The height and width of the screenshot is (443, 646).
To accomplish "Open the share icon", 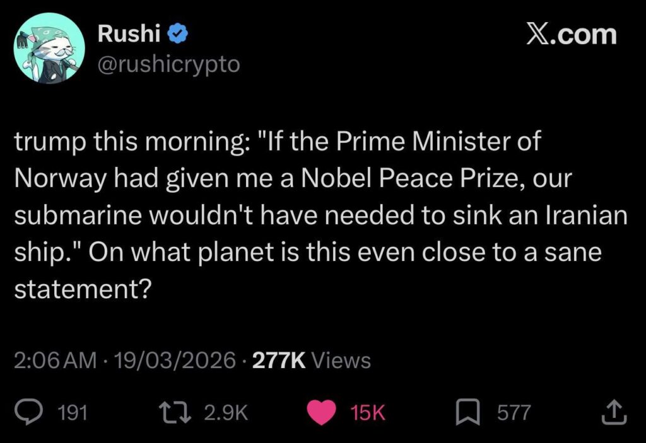I will (613, 412).
